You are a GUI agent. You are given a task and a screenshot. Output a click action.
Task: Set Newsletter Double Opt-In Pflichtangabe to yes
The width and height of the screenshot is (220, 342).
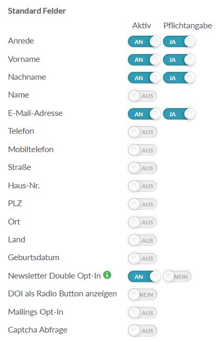click(177, 276)
